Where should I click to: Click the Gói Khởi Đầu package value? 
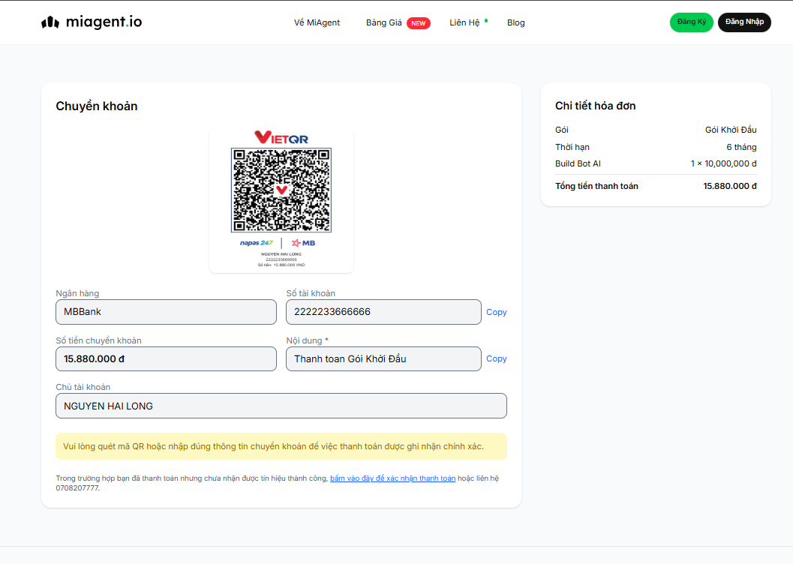pos(731,130)
